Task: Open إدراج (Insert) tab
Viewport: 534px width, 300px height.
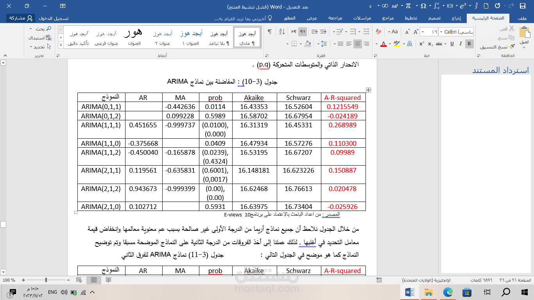Action: 456,18
